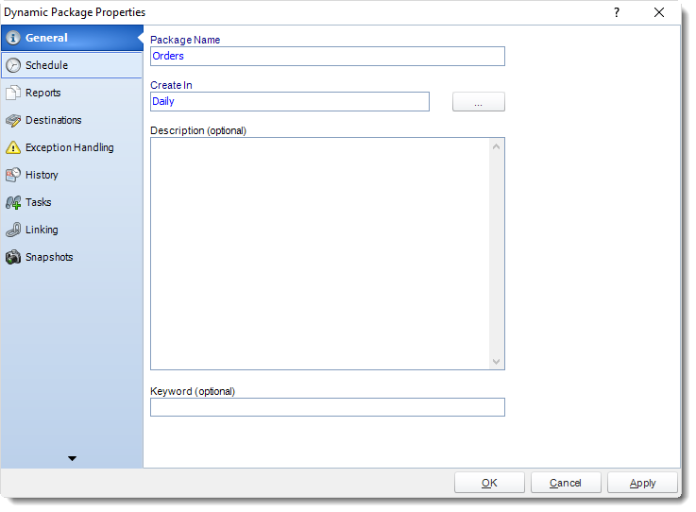Open Exception Handling section

coord(72,147)
